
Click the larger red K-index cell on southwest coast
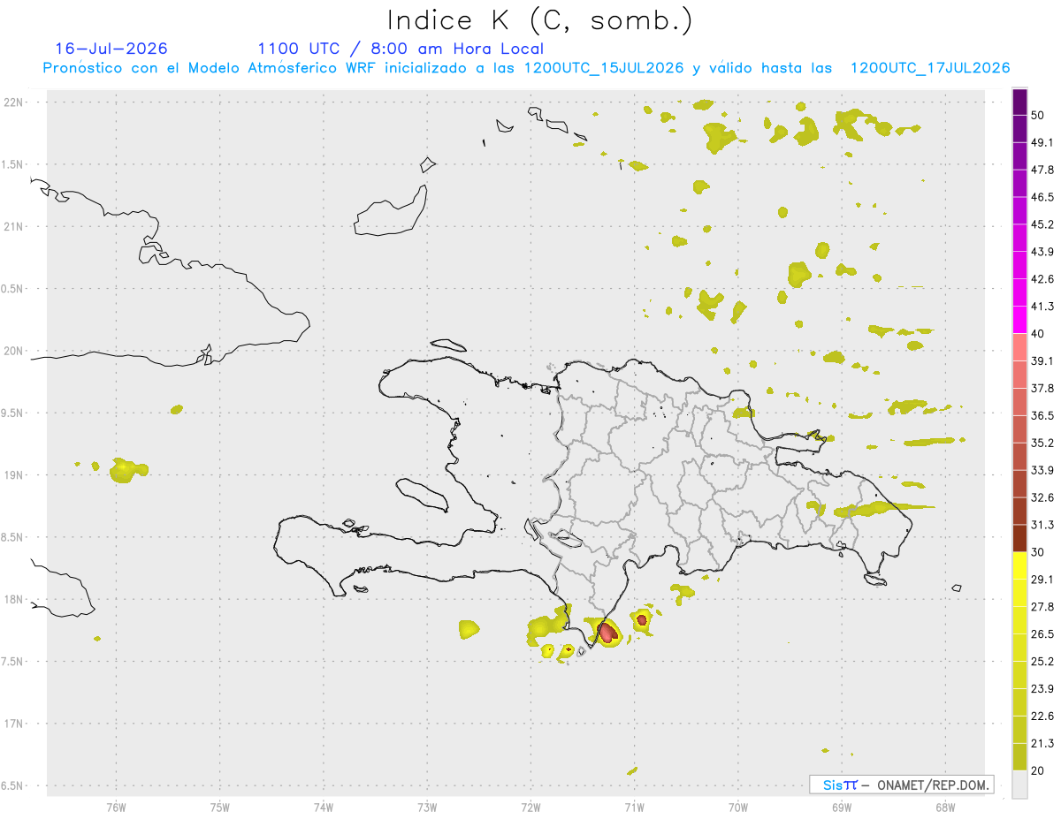click(607, 632)
